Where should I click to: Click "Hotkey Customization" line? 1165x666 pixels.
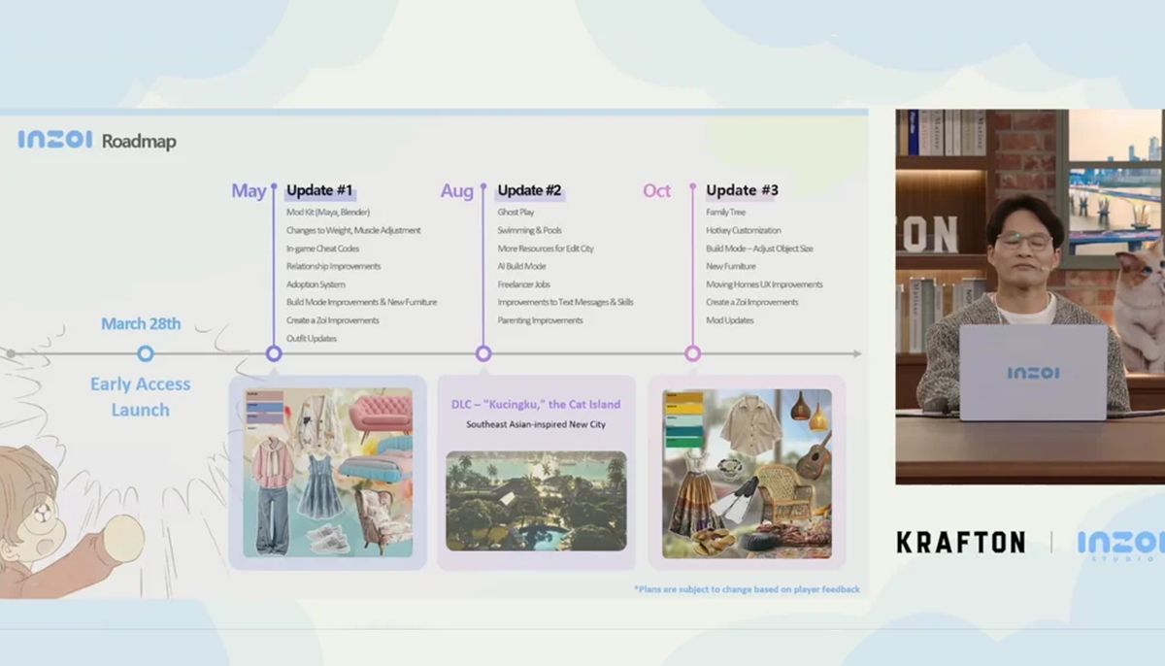point(743,230)
